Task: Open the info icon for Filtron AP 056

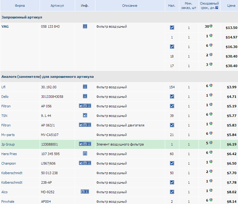Action: pos(89,106)
